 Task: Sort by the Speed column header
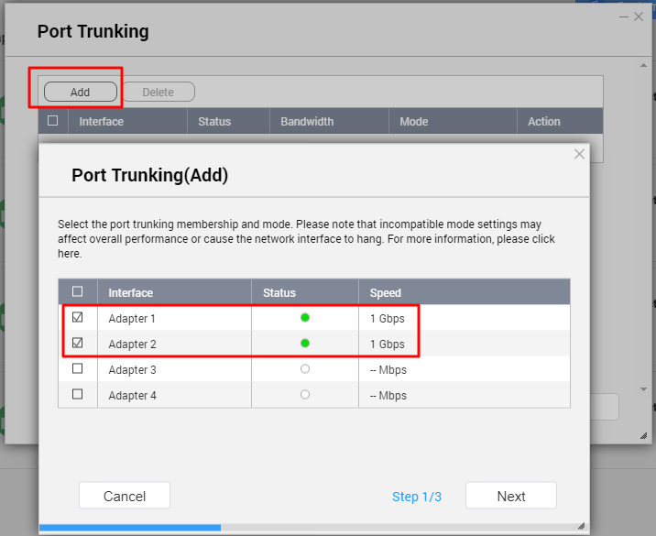coord(386,293)
